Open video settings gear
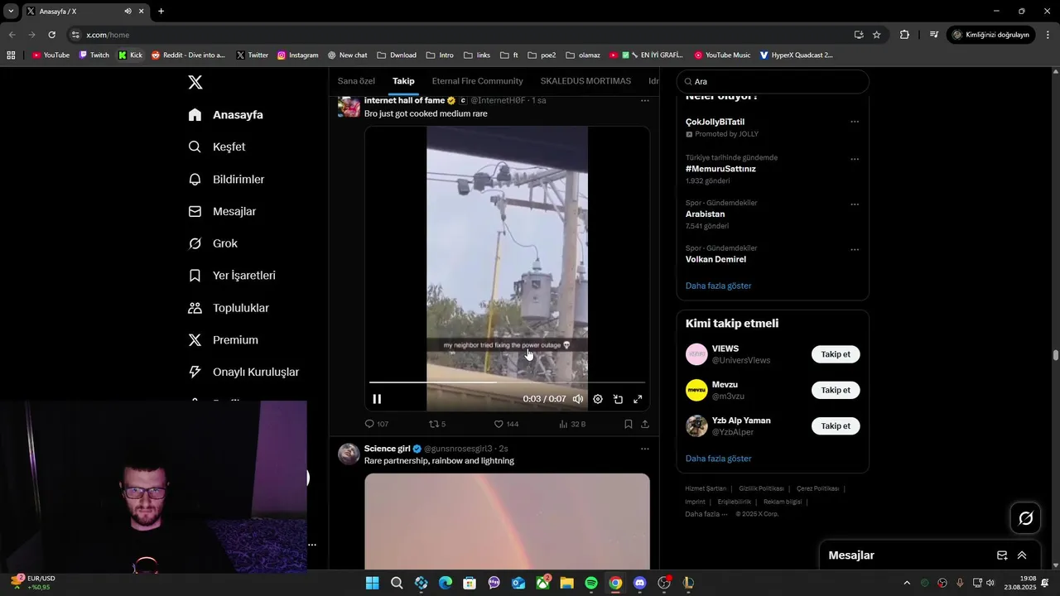The image size is (1060, 596). coord(598,399)
